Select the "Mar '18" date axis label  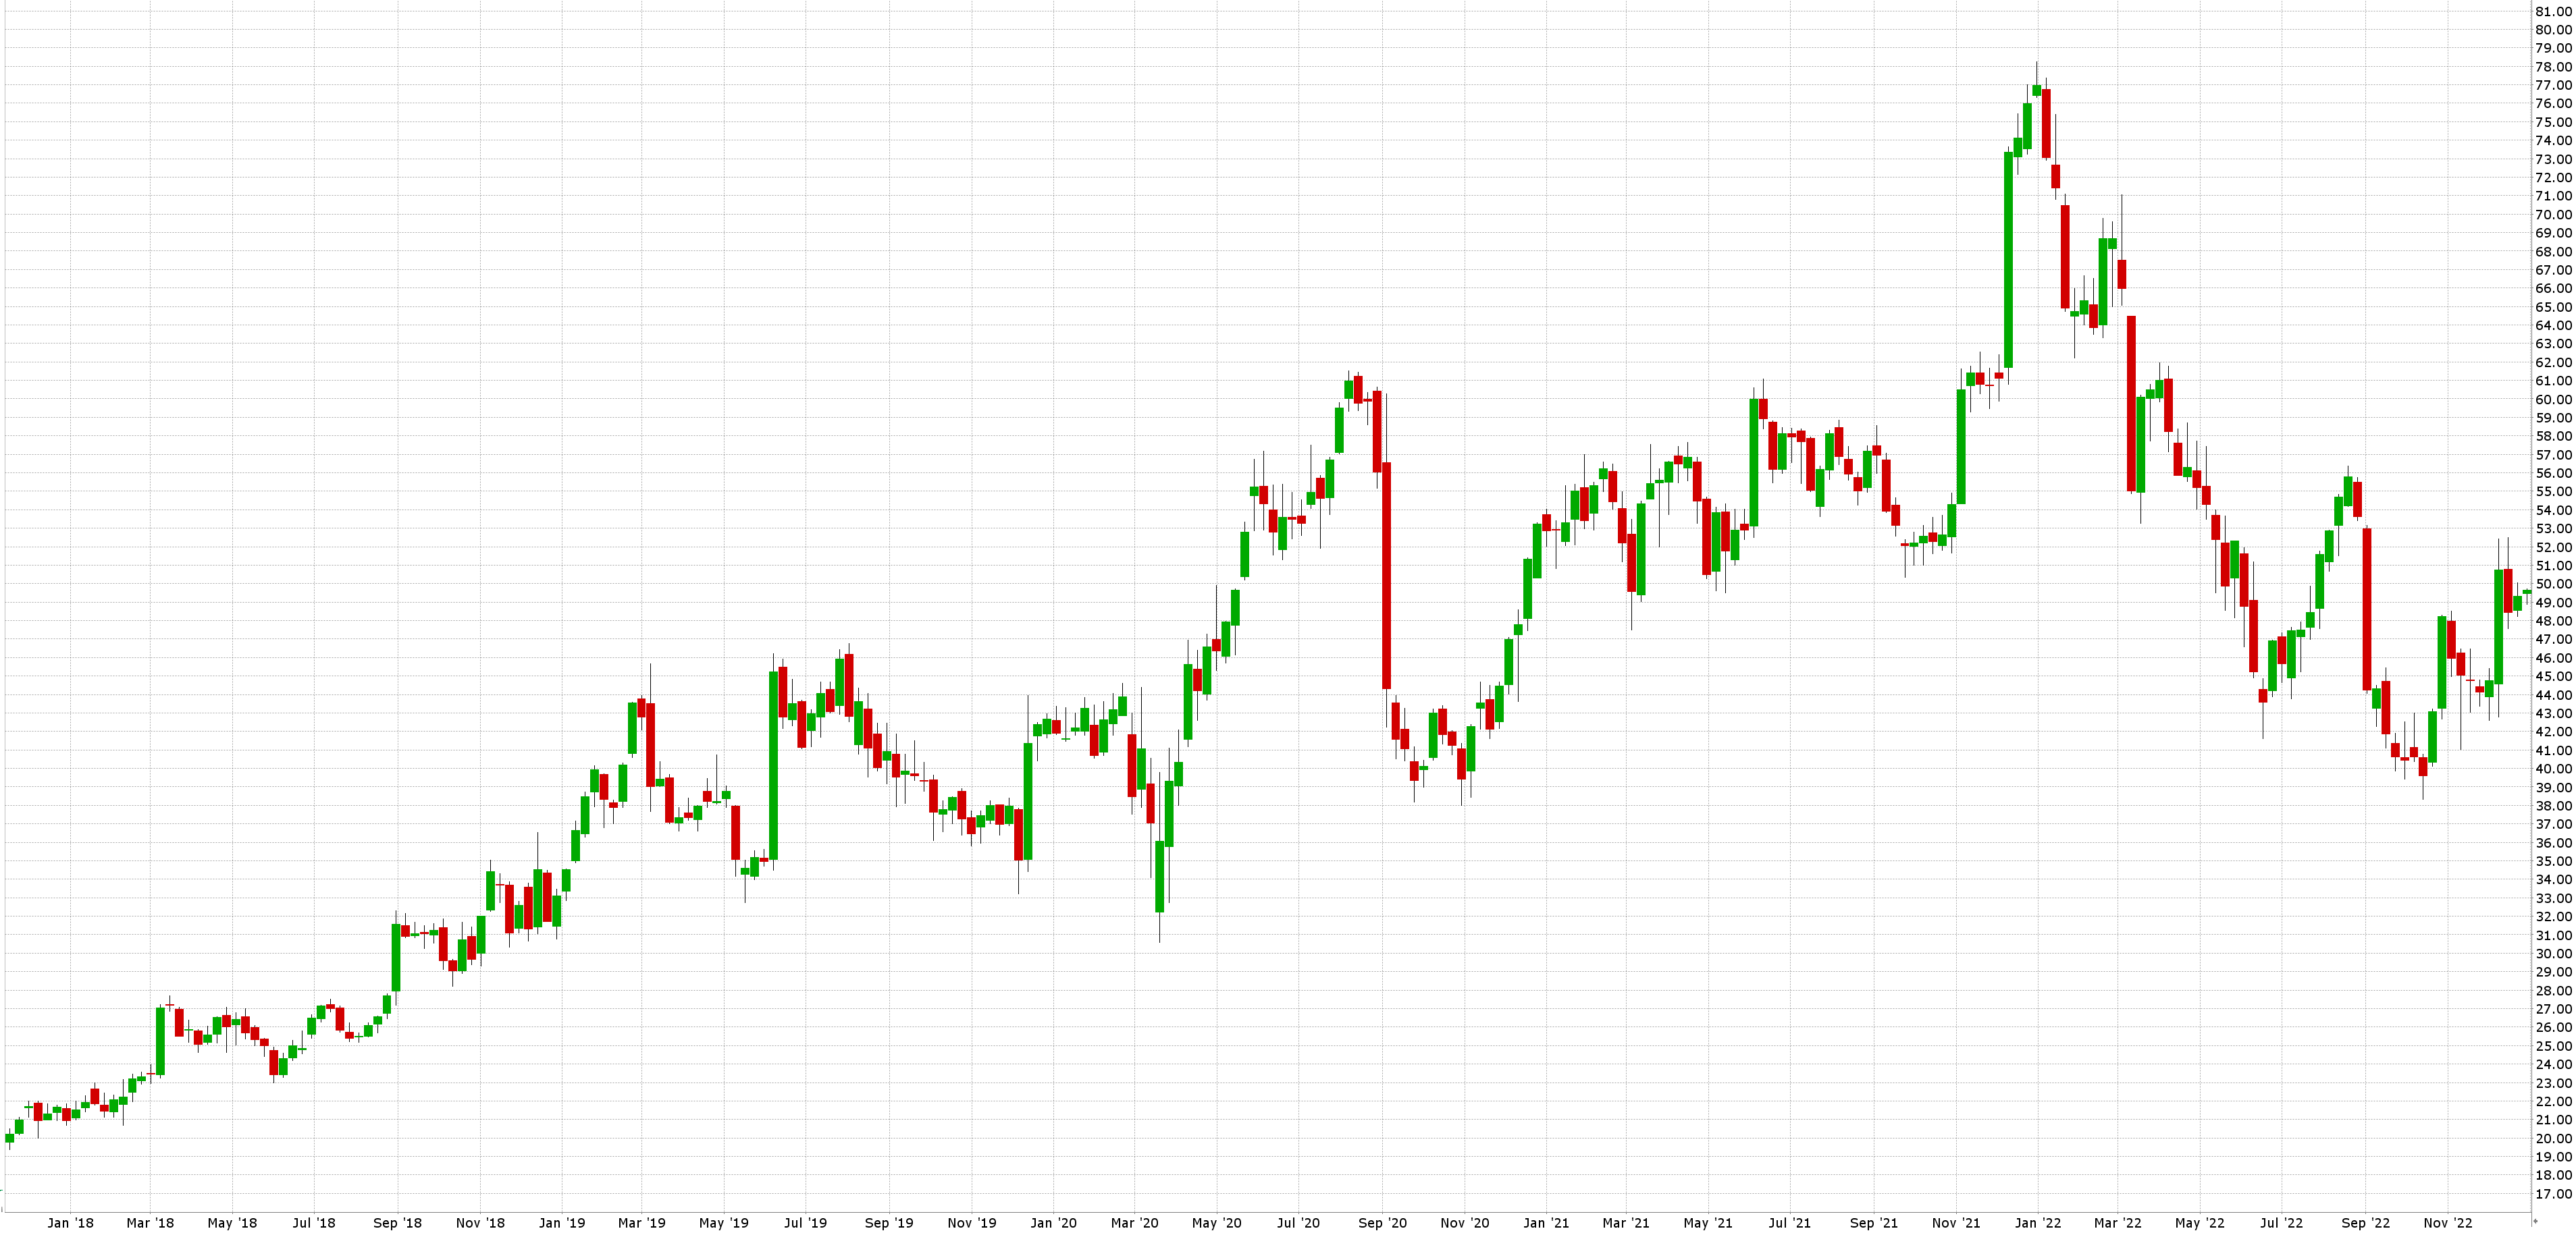(x=150, y=1223)
